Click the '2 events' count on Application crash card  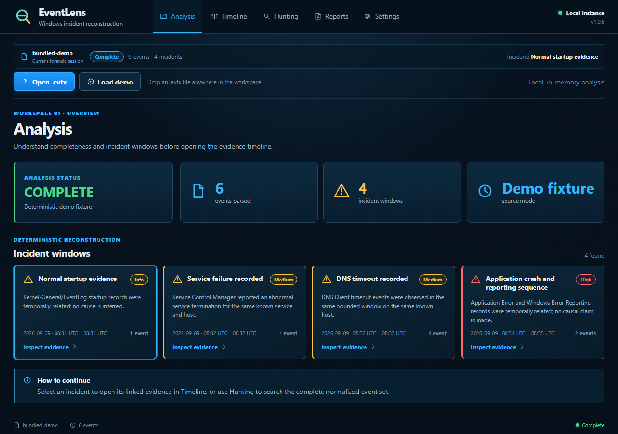[585, 333]
